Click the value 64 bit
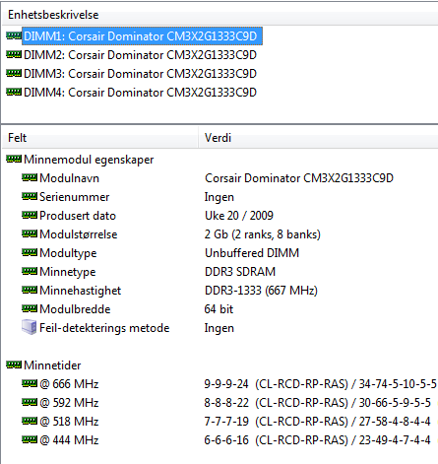Viewport: 438px width, 464px height. [219, 309]
